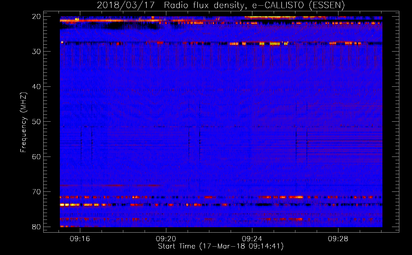Viewport: 412px width, 255px height.
Task: Click the 'Frequency (MHZ)' axis label
Action: pyautogui.click(x=23, y=122)
